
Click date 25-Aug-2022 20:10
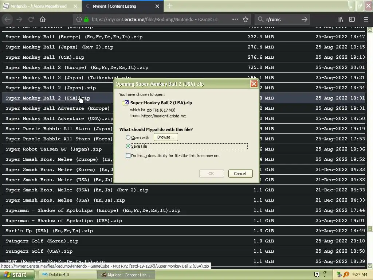tap(340, 241)
